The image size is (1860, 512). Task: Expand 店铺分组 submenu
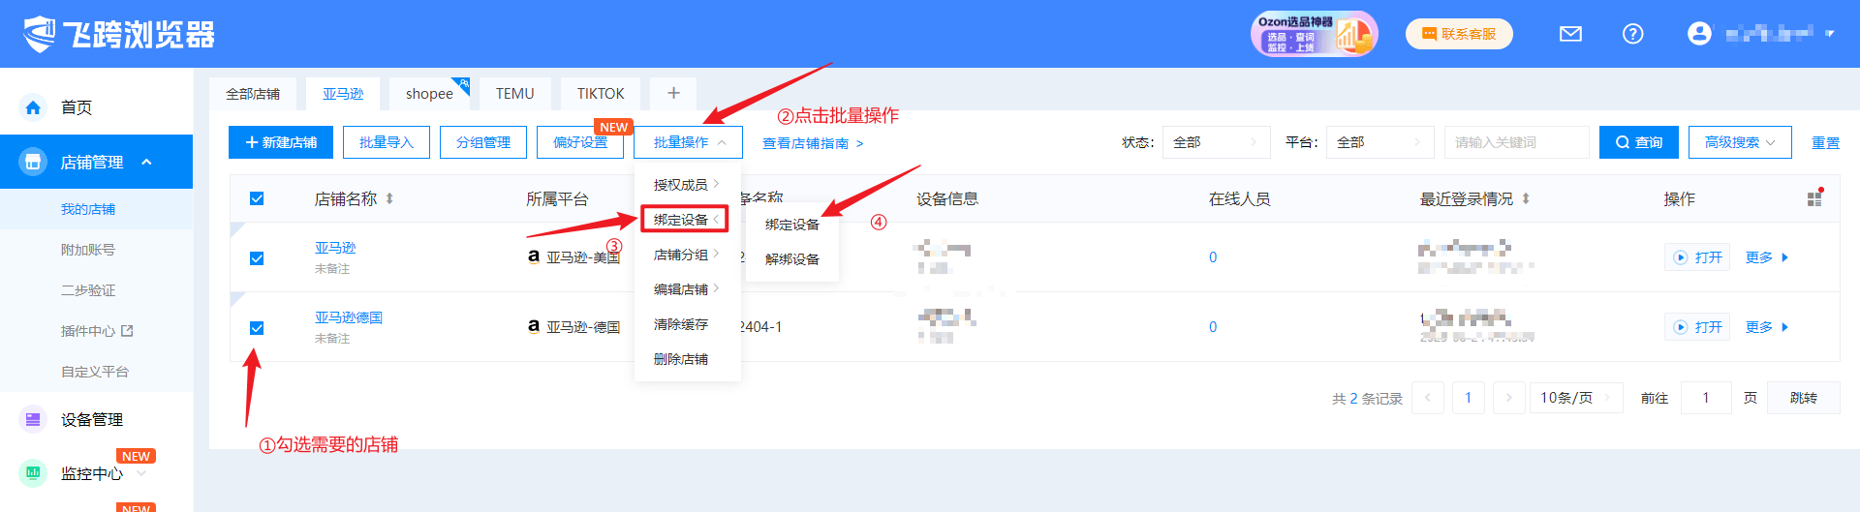(x=687, y=255)
